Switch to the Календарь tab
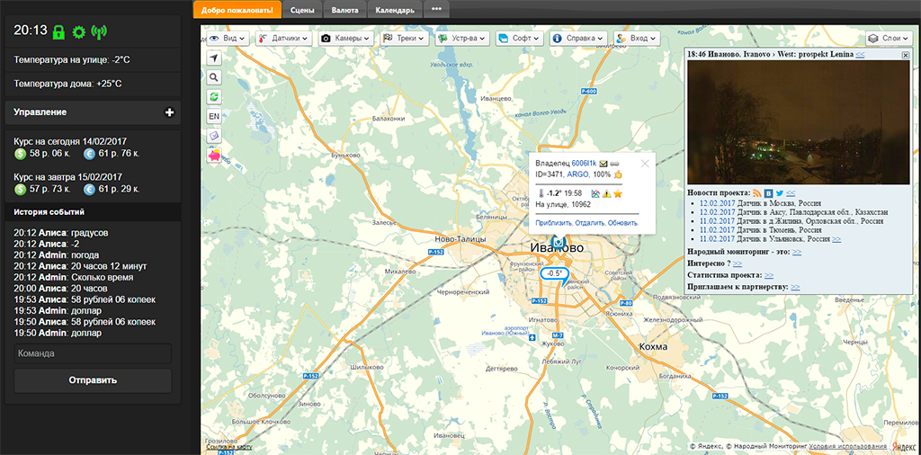Image resolution: width=921 pixels, height=455 pixels. (395, 10)
